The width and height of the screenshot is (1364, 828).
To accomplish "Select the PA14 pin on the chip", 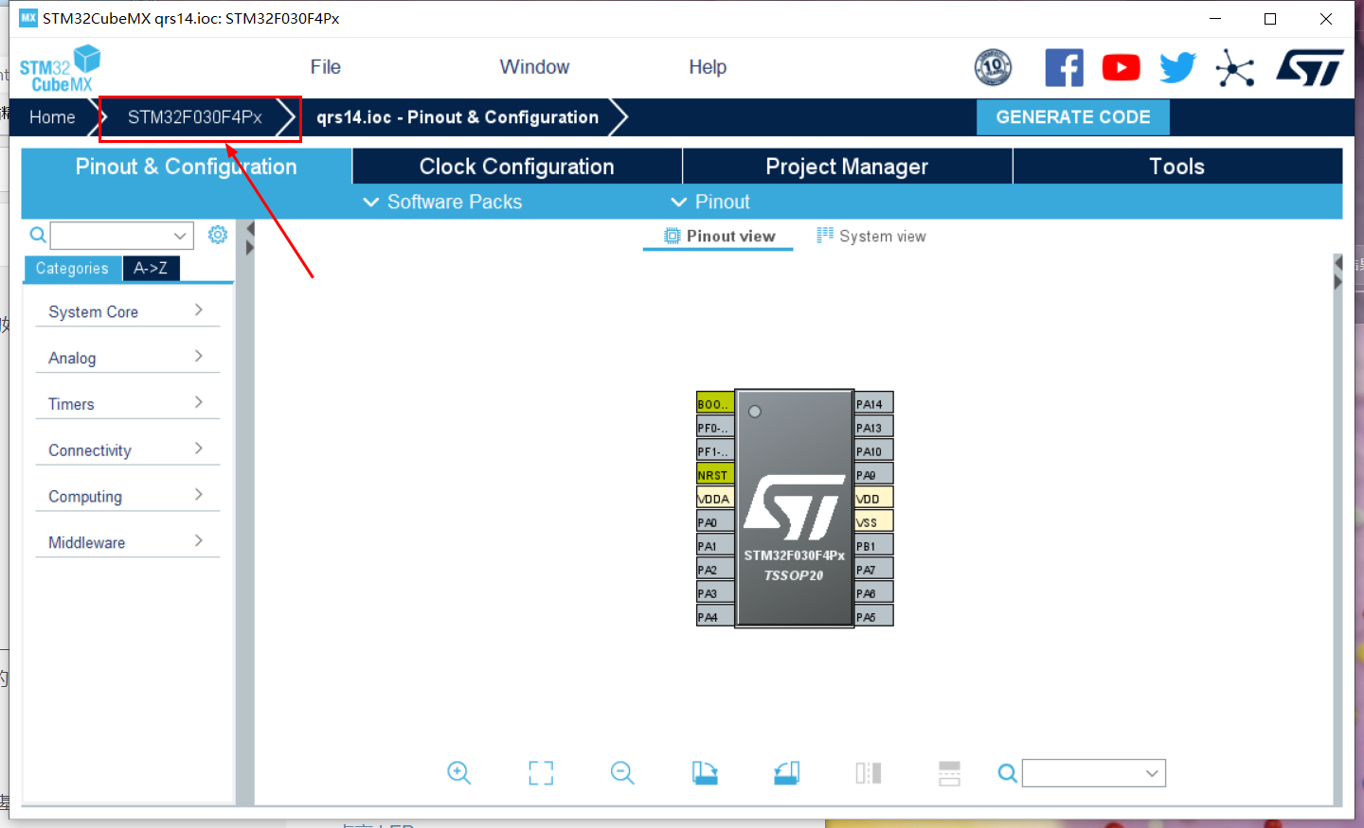I will [874, 403].
